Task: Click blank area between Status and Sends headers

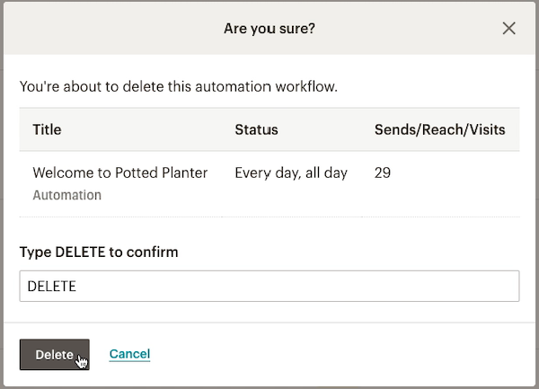Action: (x=328, y=129)
